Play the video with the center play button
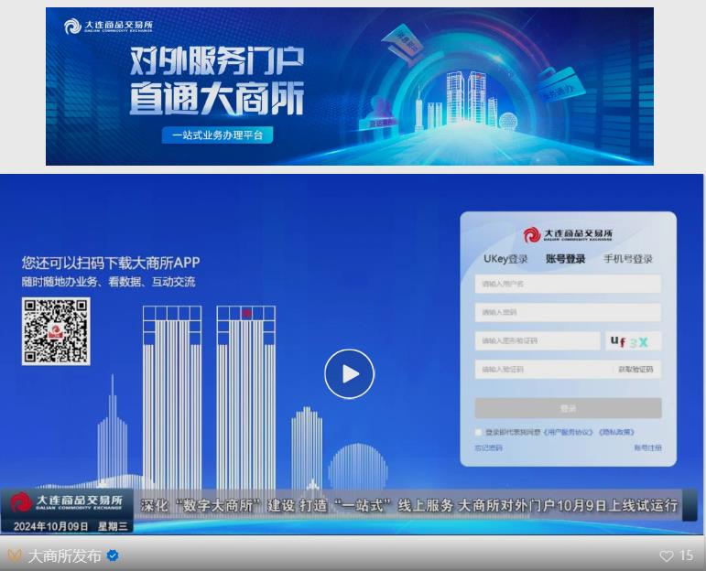 click(349, 373)
